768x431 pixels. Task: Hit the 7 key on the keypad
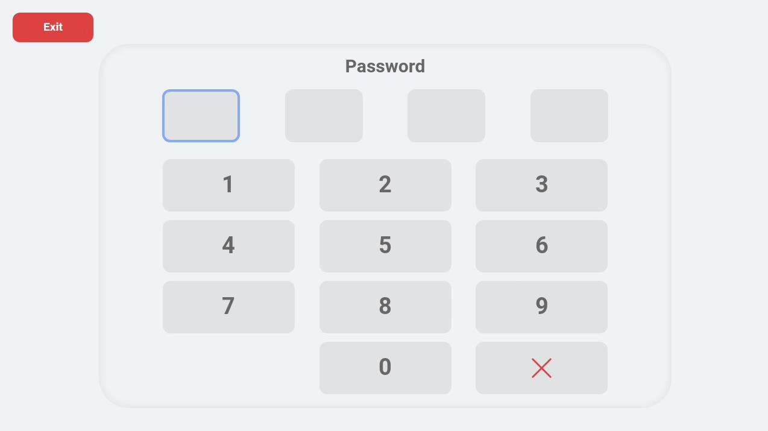pos(228,307)
